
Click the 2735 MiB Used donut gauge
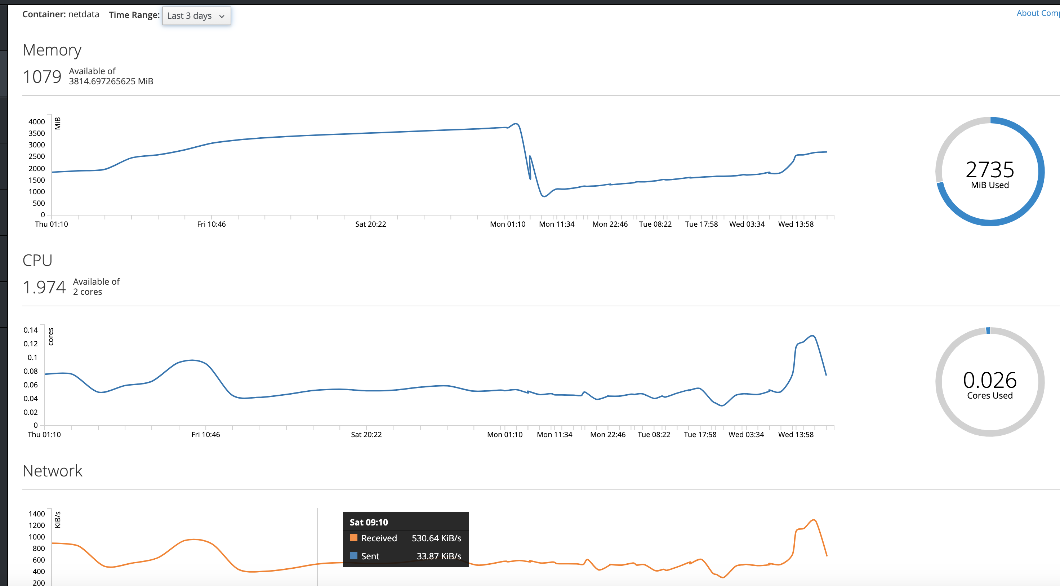click(990, 172)
